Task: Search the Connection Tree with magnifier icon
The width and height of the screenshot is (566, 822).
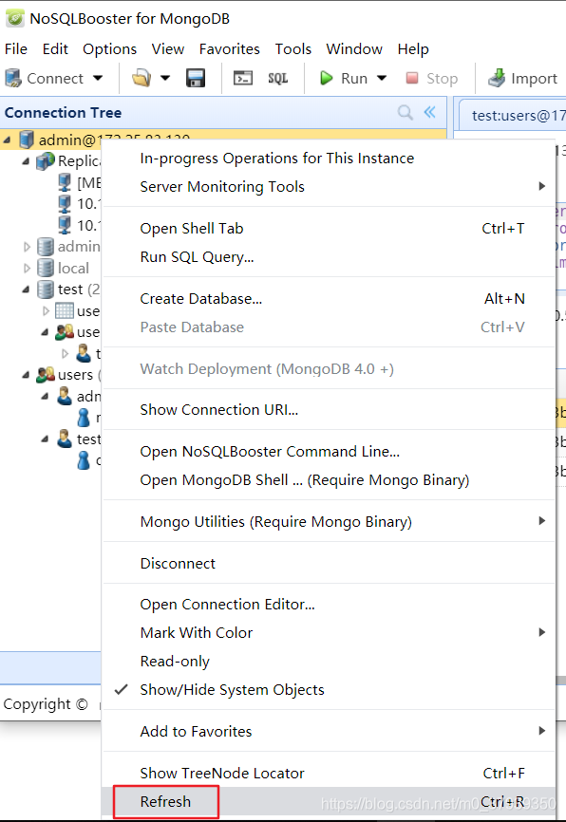Action: [405, 112]
